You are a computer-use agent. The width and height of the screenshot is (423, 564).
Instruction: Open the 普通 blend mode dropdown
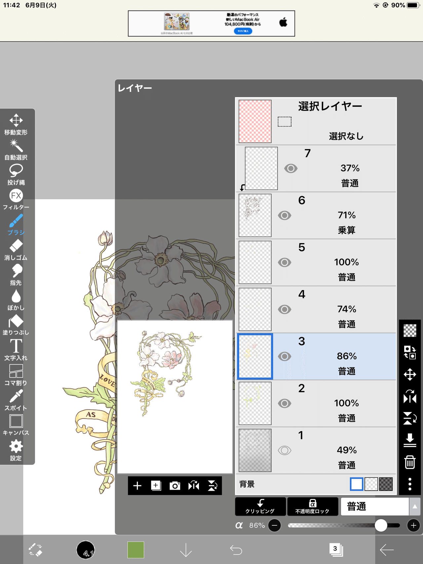[375, 506]
